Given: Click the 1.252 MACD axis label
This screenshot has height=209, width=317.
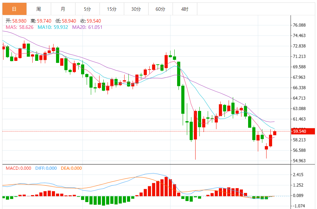Looking at the screenshot, I should [x=298, y=185].
